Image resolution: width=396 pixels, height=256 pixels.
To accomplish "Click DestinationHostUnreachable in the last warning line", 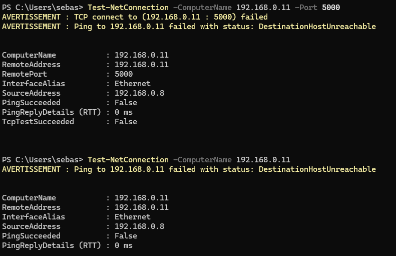I will (317, 169).
